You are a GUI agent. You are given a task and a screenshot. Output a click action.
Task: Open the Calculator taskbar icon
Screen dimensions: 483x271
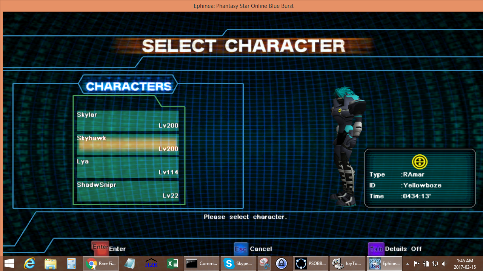pos(71,263)
